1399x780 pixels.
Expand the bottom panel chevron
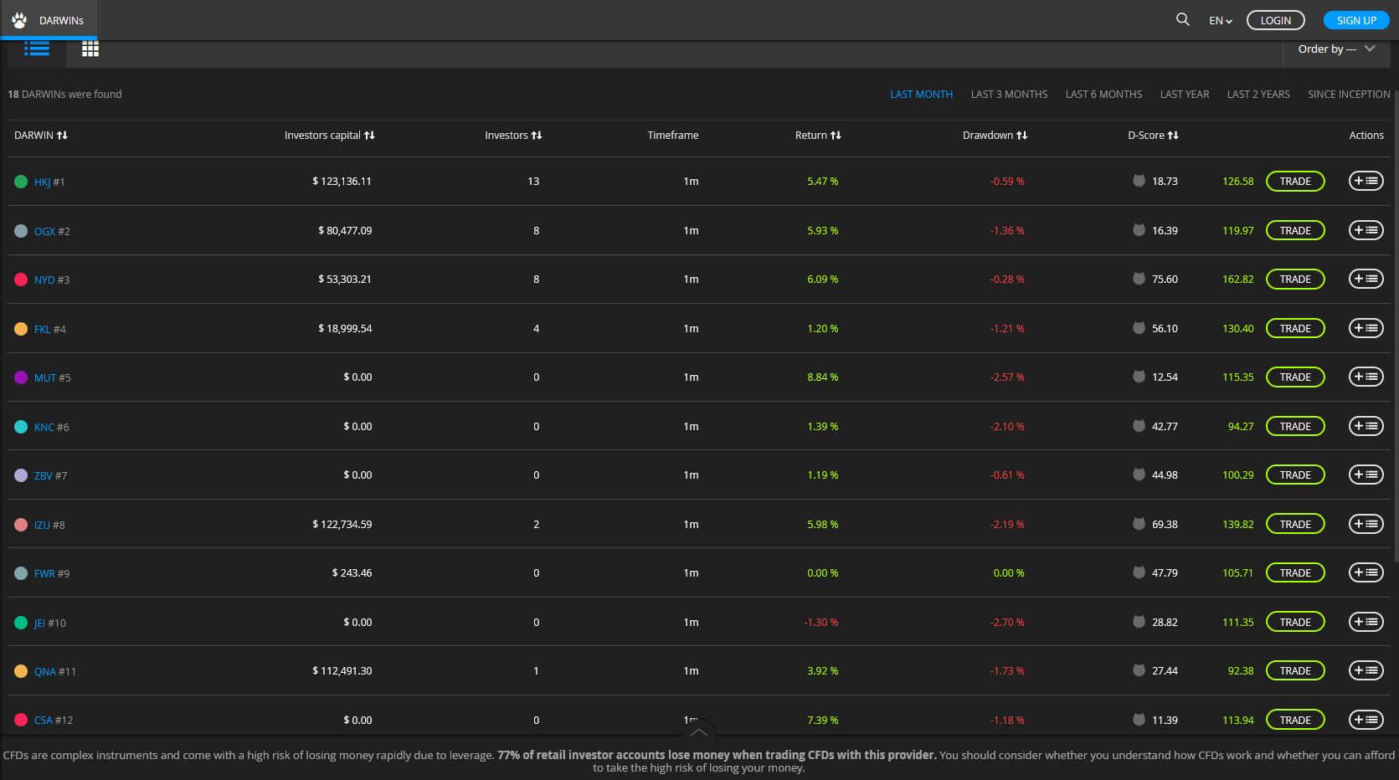tap(699, 731)
